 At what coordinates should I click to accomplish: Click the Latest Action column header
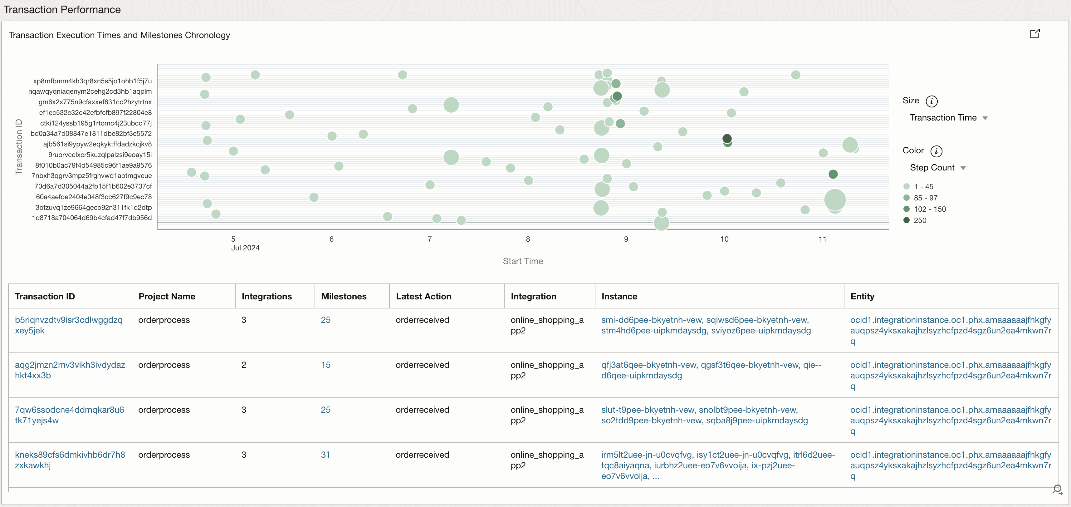coord(423,297)
